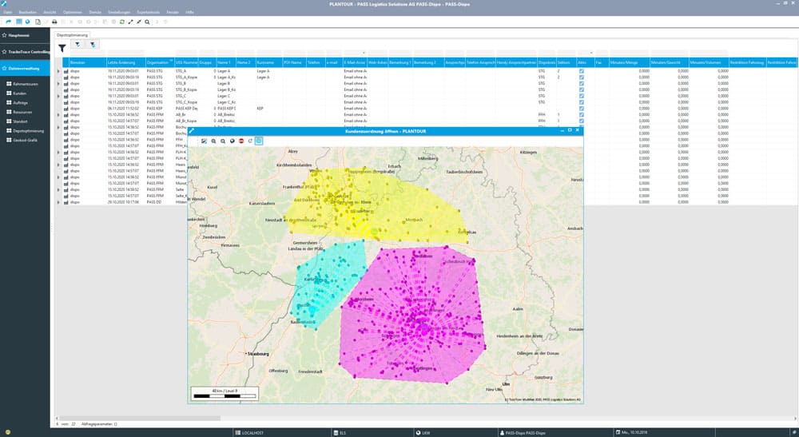This screenshot has height=437, width=799.
Task: Click the magenta depot area on the map
Action: coord(413,316)
